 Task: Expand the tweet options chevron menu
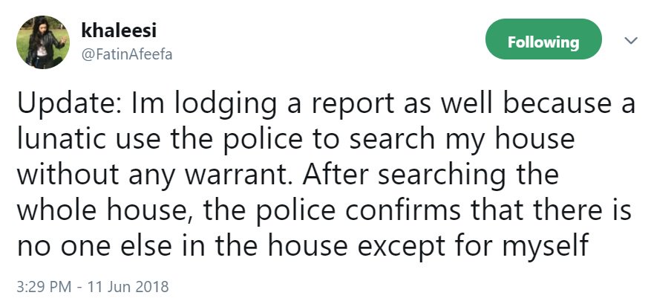click(x=631, y=40)
